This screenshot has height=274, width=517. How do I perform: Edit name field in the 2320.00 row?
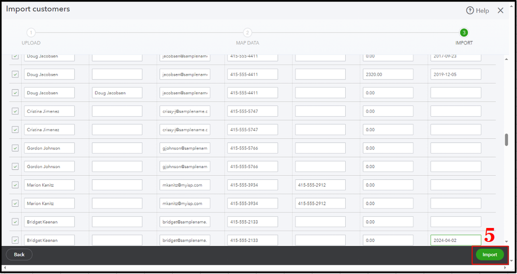pos(50,74)
